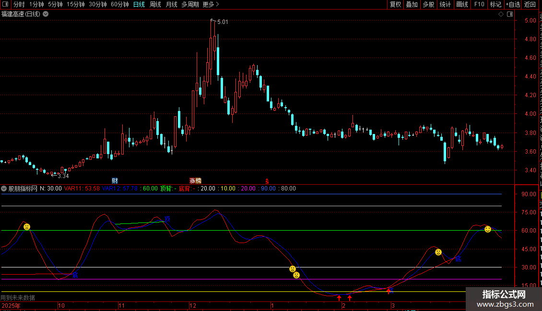542x311 pixels.
Task: Click the diamond icon near top-right
Action: coord(501,14)
